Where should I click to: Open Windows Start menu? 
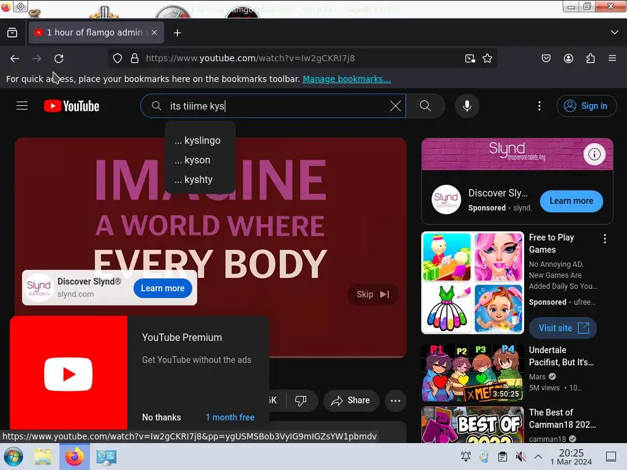click(13, 457)
